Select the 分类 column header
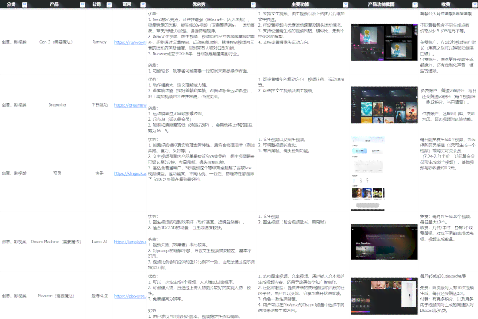478x319 pixels. point(11,4)
